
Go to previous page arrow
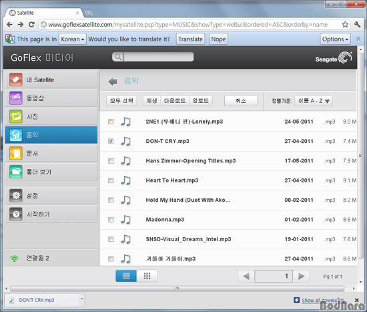click(x=246, y=276)
